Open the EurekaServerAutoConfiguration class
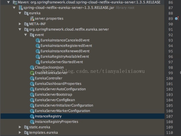The height and width of the screenshot is (136, 181). 60,89
